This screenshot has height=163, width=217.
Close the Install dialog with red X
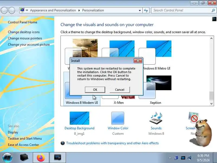(x=138, y=61)
